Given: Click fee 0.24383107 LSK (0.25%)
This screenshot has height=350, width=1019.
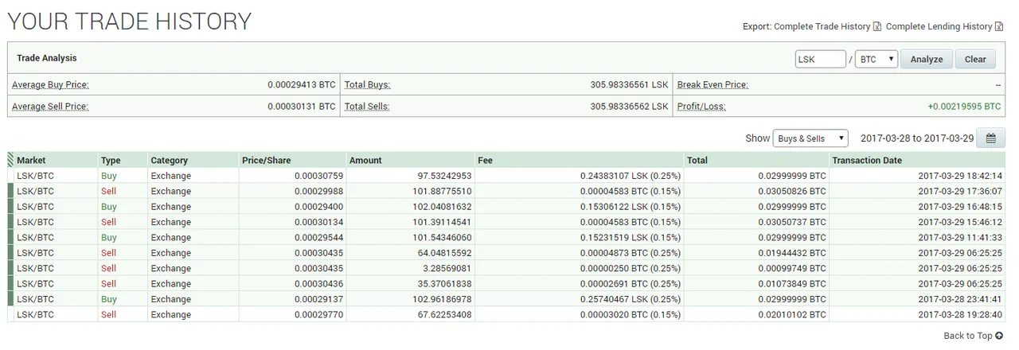Looking at the screenshot, I should click(x=630, y=176).
